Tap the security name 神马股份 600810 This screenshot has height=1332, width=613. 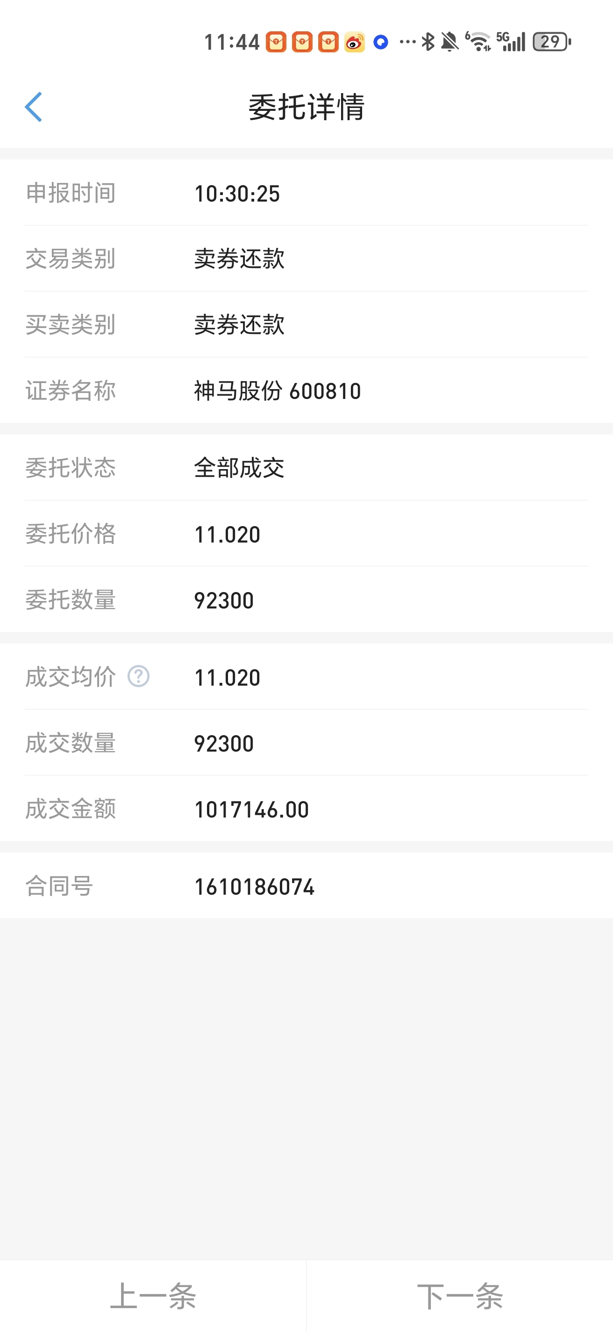coord(278,391)
